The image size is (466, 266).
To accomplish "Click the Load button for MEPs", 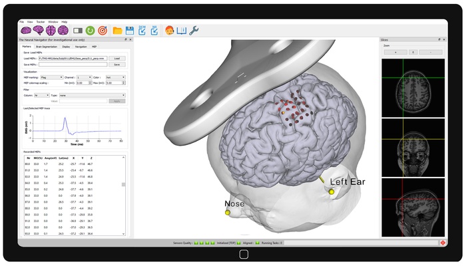I will [x=116, y=59].
